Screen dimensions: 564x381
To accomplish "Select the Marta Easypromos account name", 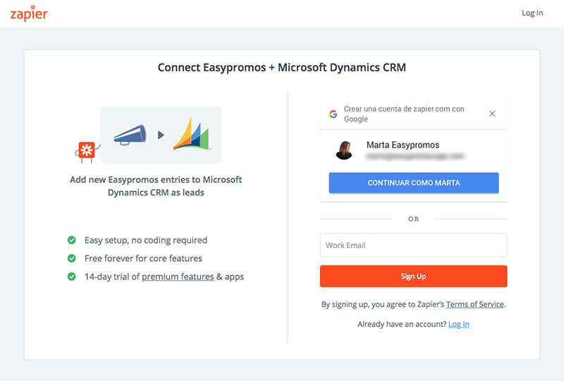I will (x=403, y=145).
